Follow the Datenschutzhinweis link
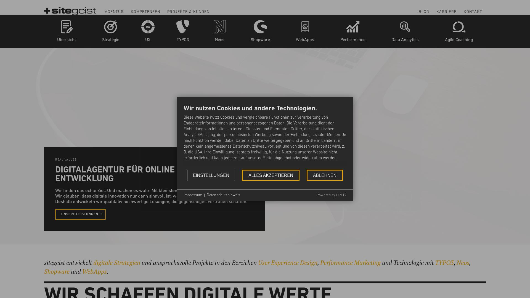Screen dimensions: 530x298 click(x=223, y=195)
